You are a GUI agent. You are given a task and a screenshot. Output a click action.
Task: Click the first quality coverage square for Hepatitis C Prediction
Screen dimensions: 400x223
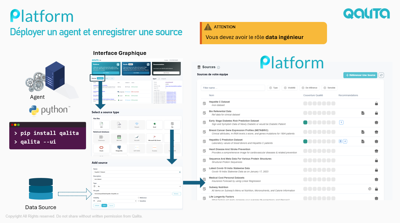305,142
